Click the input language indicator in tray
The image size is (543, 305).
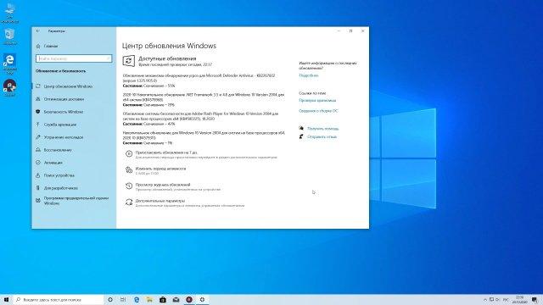(506, 299)
